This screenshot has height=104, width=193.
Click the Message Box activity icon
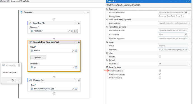click(x=30, y=80)
